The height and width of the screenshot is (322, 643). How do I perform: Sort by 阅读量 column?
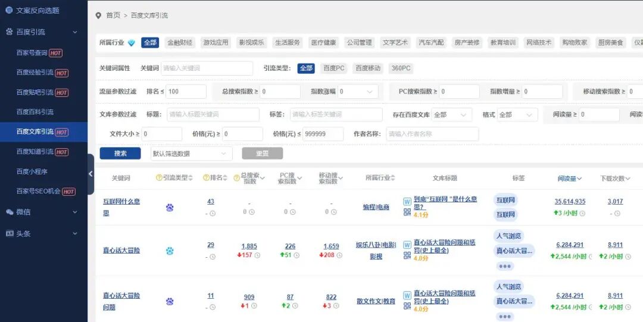point(570,179)
